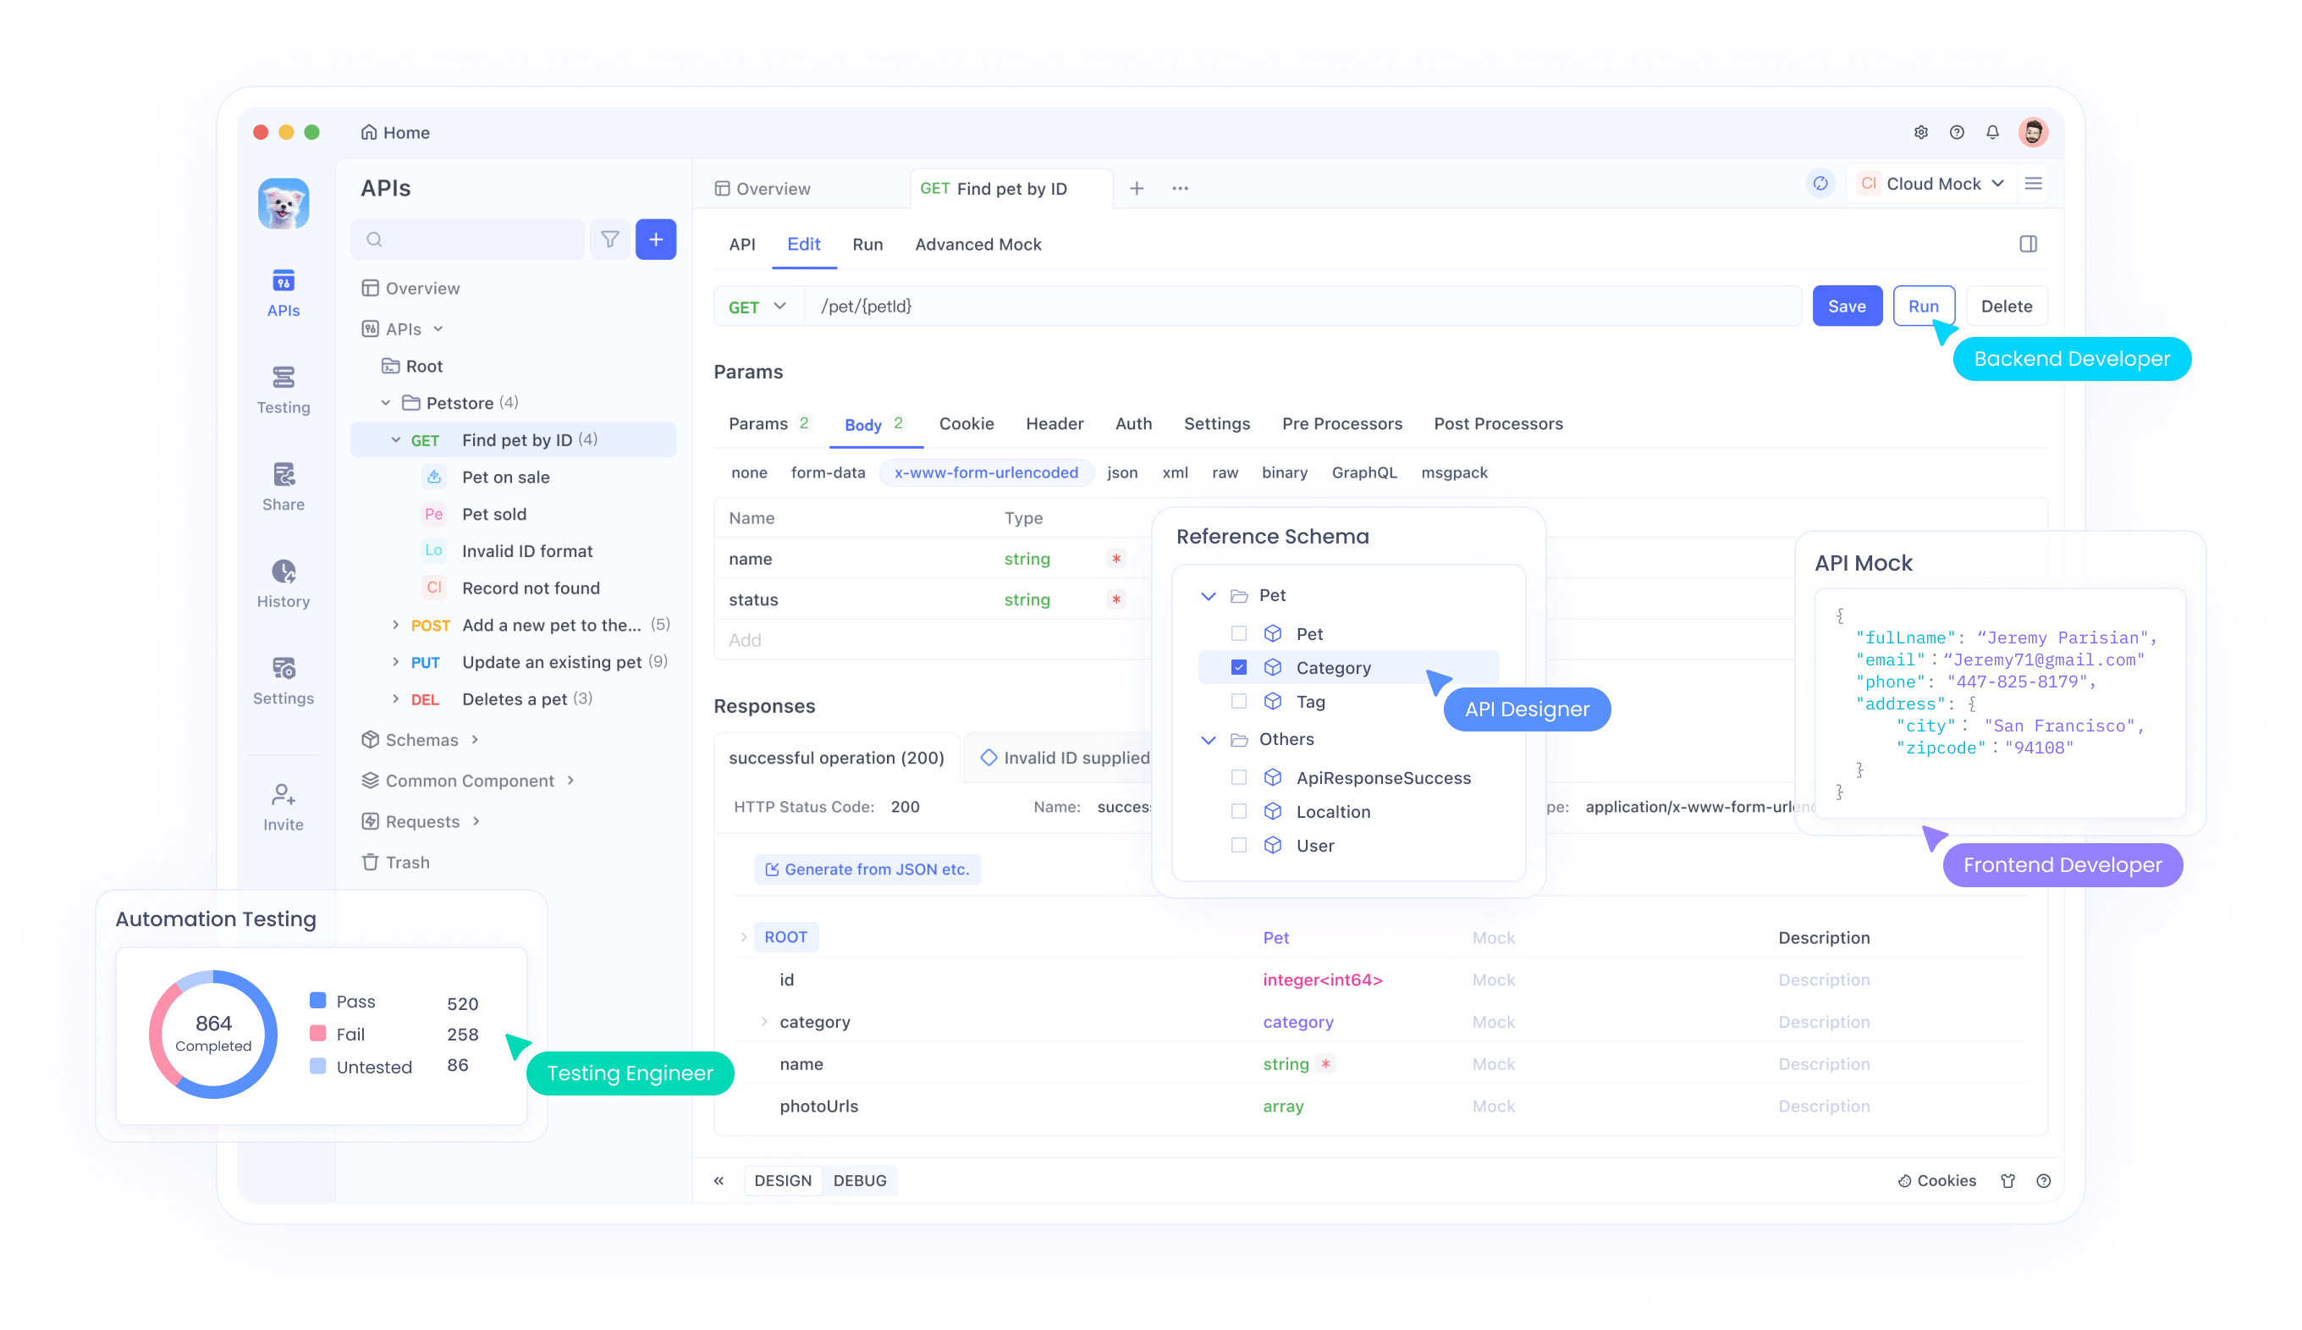The image size is (2302, 1330).
Task: Toggle checkbox for Category in Reference Schema
Action: coord(1239,666)
